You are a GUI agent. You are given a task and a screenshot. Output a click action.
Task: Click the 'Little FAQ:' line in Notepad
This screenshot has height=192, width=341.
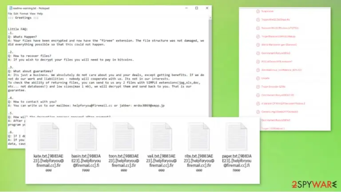18,29
